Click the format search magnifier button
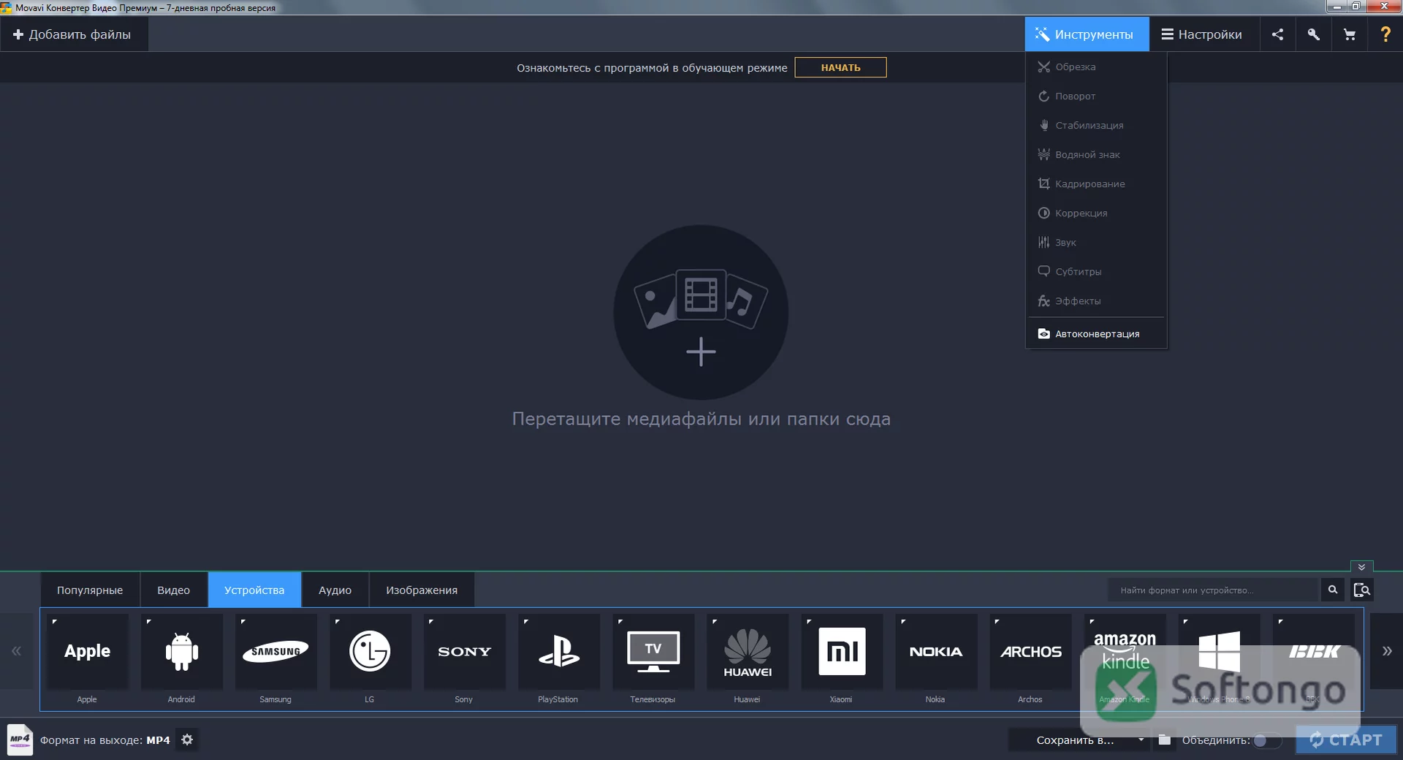The image size is (1403, 760). click(x=1332, y=590)
